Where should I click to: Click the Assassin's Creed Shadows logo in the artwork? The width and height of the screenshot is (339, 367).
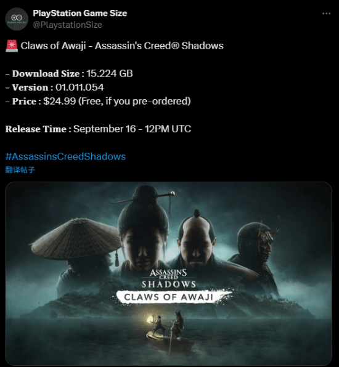tap(169, 278)
